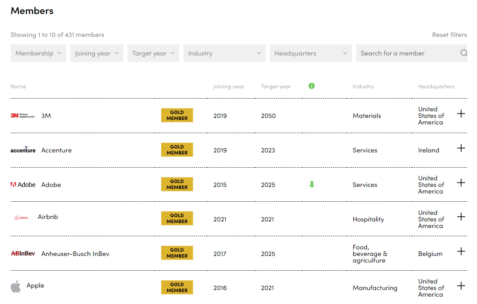The width and height of the screenshot is (477, 304).
Task: Click Anheuser-Busch InBev joining year 2017
Action: (220, 254)
